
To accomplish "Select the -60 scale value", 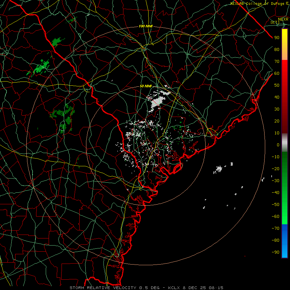I will [x=275, y=217].
